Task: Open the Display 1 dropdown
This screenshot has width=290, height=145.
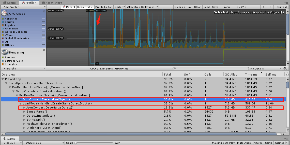Action: (12, 143)
